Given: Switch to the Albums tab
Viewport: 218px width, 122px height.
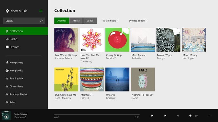Looking at the screenshot, I should tap(61, 21).
